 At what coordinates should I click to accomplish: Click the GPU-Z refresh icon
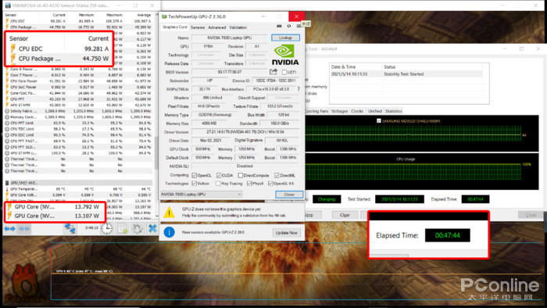[289, 26]
